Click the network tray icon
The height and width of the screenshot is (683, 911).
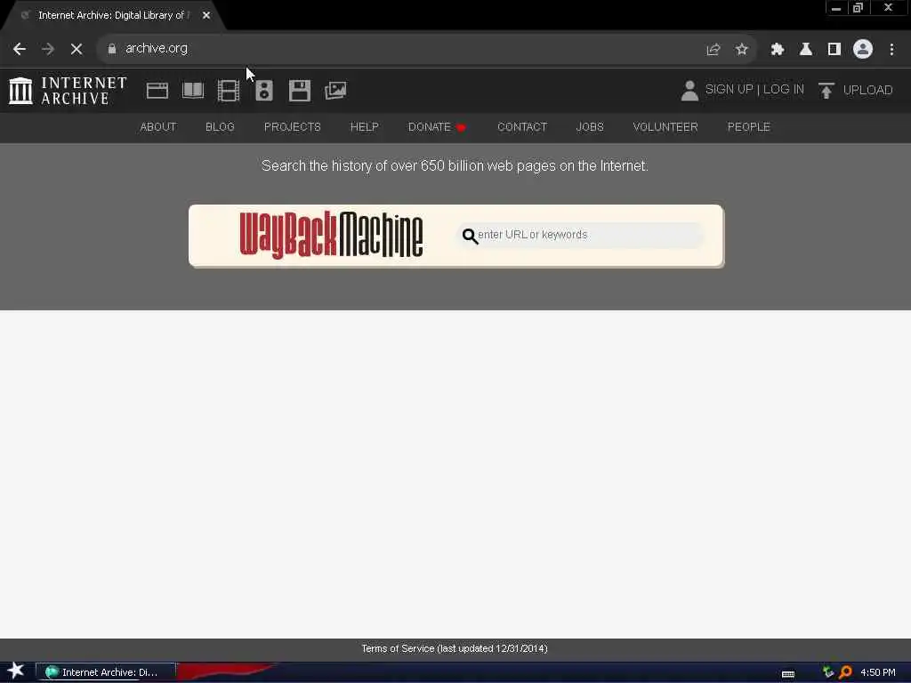pyautogui.click(x=828, y=672)
